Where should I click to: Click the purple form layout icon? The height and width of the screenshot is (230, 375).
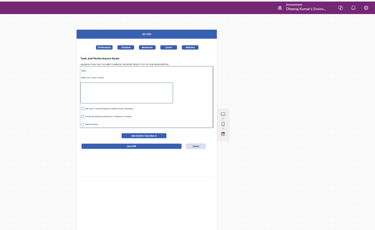pyautogui.click(x=223, y=134)
